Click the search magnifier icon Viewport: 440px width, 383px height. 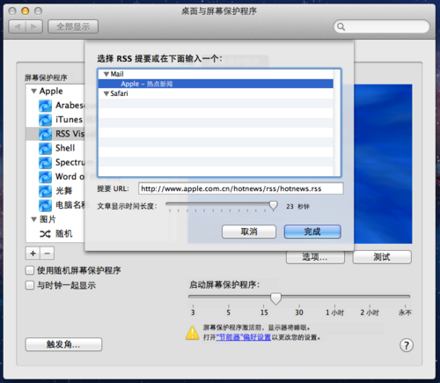[x=341, y=26]
